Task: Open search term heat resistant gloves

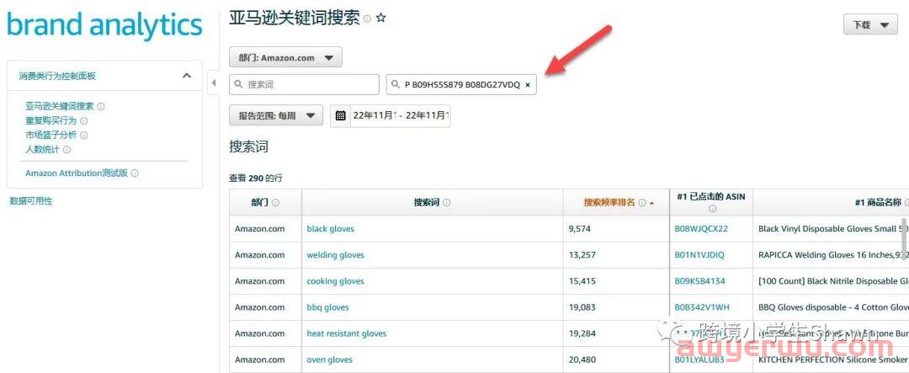Action: (x=347, y=333)
